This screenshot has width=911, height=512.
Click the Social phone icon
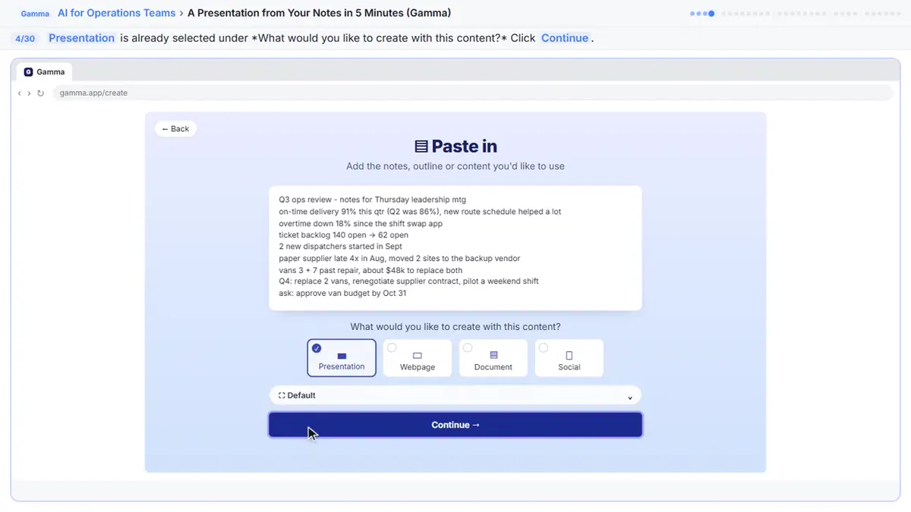click(x=569, y=355)
